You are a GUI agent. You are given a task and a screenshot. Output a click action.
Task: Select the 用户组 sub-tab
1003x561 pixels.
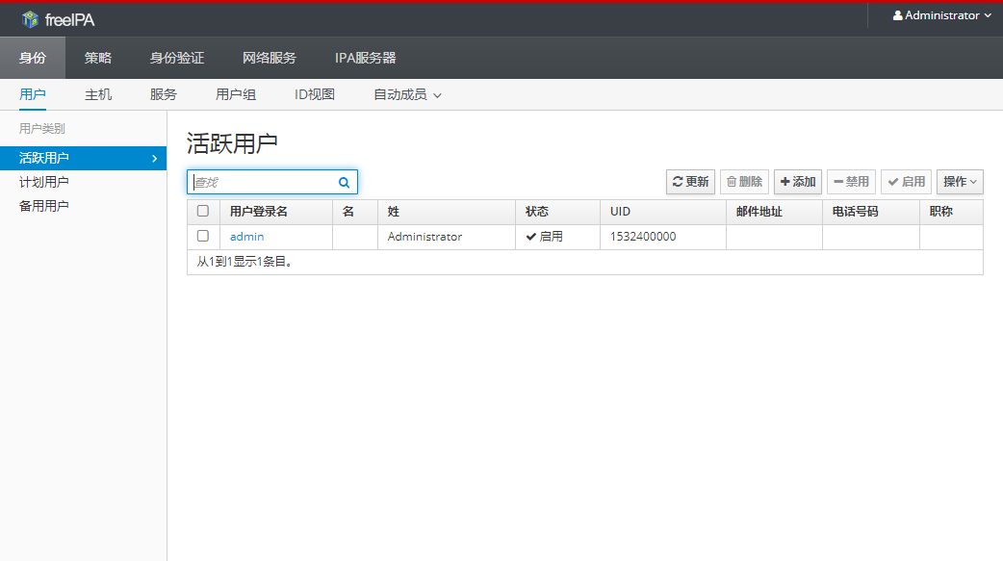coord(236,94)
